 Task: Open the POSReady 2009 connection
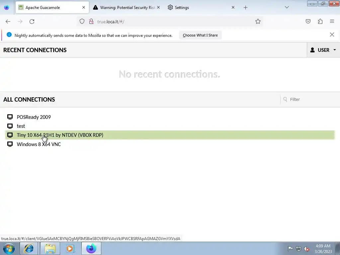tap(34, 117)
